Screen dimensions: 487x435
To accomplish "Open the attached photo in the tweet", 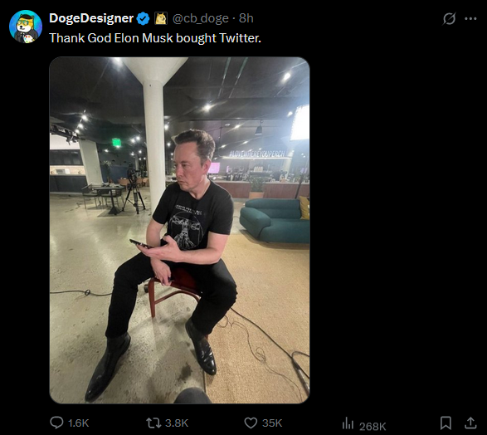I will tap(179, 230).
